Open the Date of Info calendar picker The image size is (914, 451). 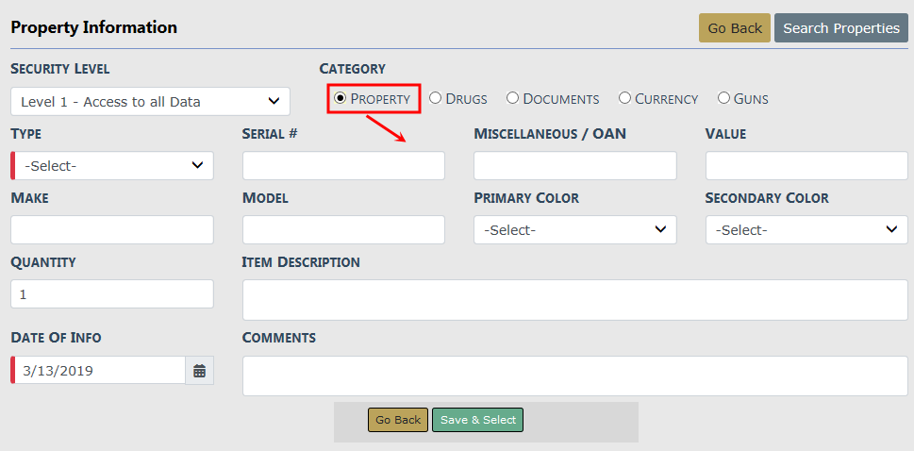click(x=199, y=371)
